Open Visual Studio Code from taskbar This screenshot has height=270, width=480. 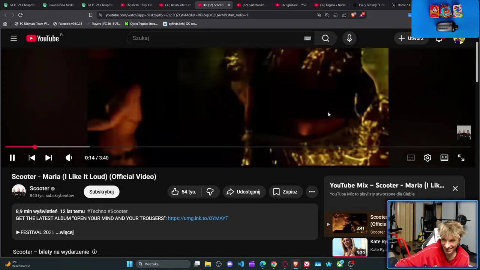point(241,264)
